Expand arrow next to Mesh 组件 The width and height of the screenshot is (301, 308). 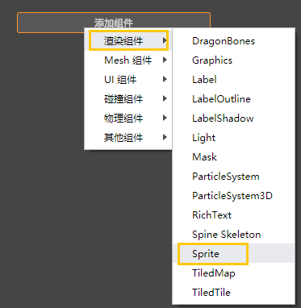(165, 60)
